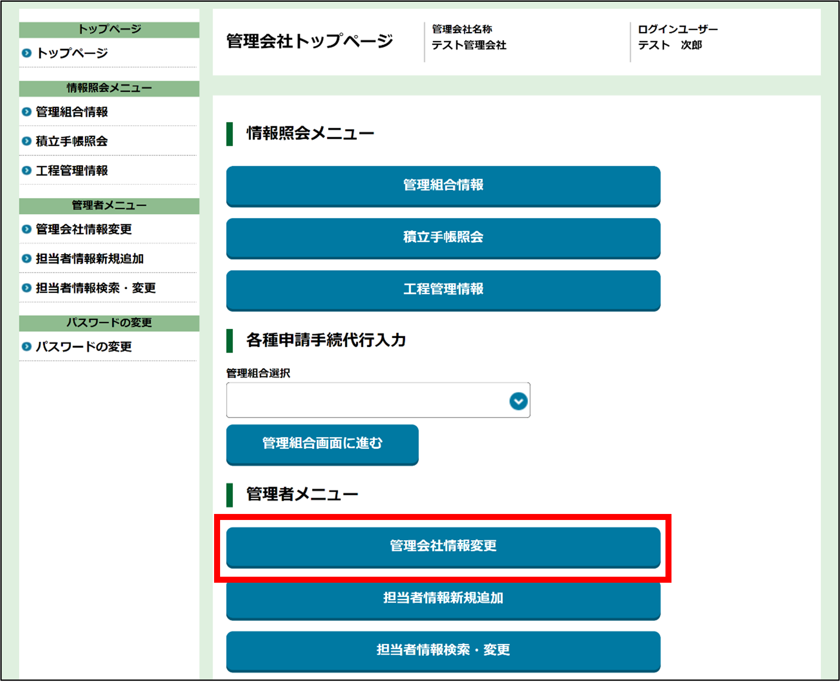Image resolution: width=840 pixels, height=685 pixels.
Task: Click arrow bullet icon beside sidebar 担当者情報検索・変更
Action: pyautogui.click(x=27, y=288)
